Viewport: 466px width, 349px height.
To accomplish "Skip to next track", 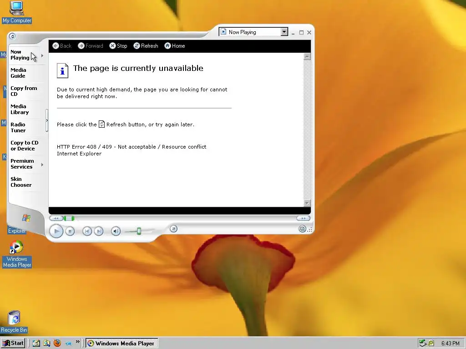I will (99, 231).
